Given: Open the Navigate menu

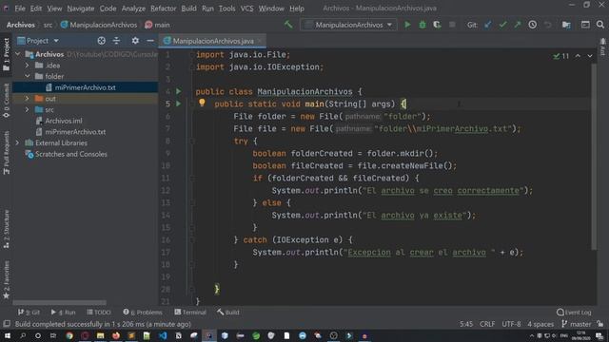Looking at the screenshot, I should [x=80, y=9].
